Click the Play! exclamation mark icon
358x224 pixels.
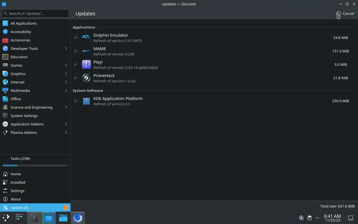pyautogui.click(x=86, y=64)
